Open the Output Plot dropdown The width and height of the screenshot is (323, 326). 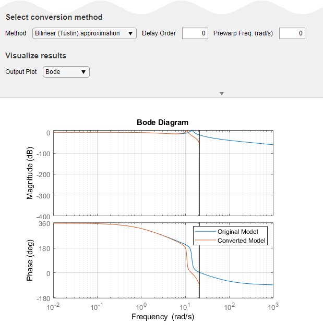click(x=66, y=72)
